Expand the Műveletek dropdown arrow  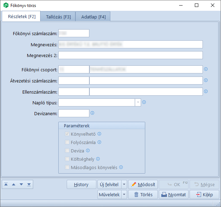point(124,194)
